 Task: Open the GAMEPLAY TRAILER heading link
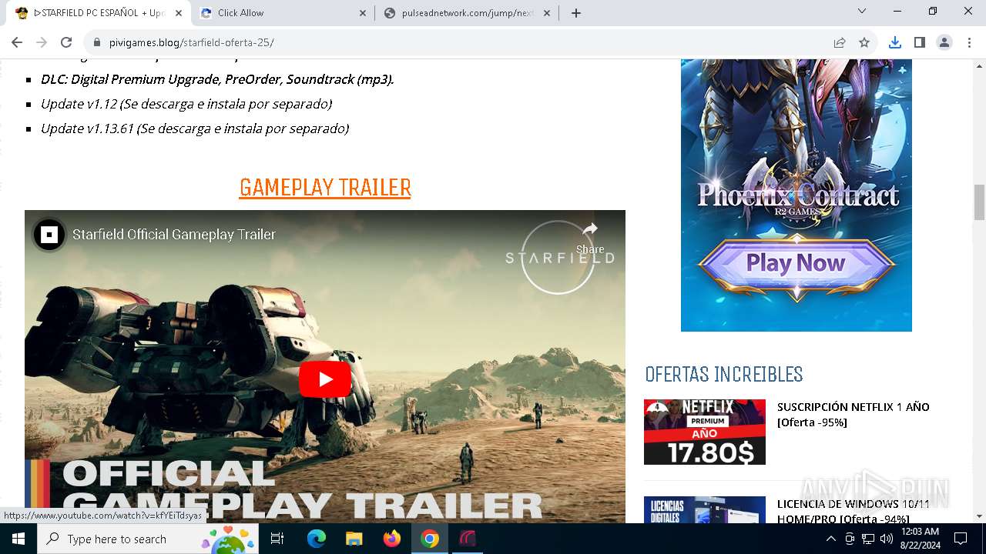[x=325, y=187]
